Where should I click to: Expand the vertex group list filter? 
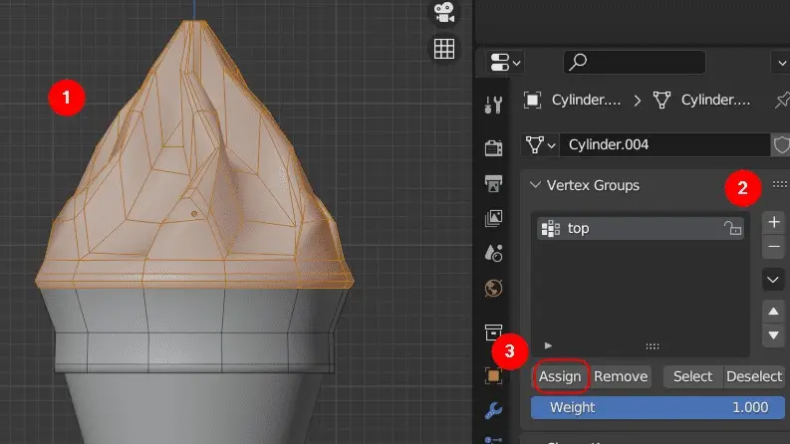click(548, 345)
